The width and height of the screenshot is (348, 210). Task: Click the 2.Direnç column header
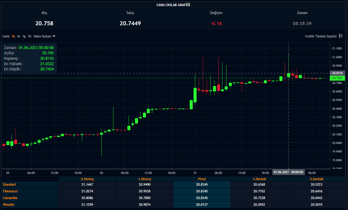pyautogui.click(x=87, y=179)
